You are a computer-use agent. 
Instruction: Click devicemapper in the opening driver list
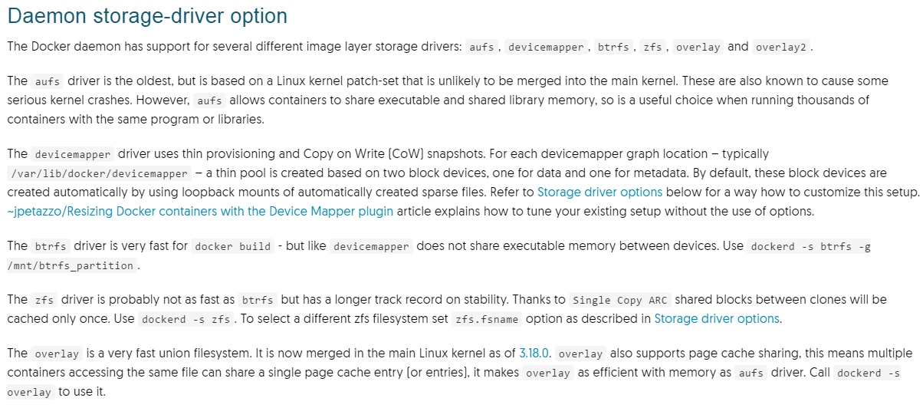[547, 47]
